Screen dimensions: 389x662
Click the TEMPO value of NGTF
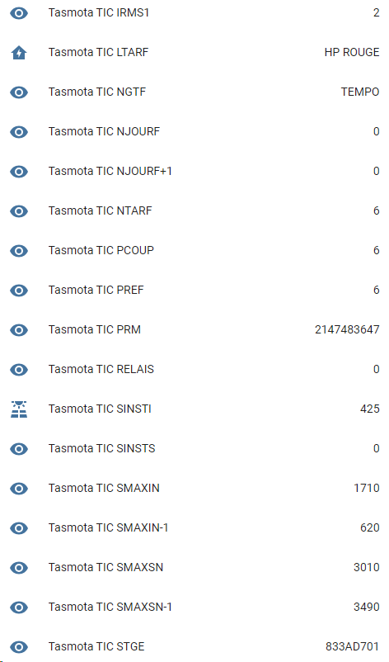(x=360, y=92)
